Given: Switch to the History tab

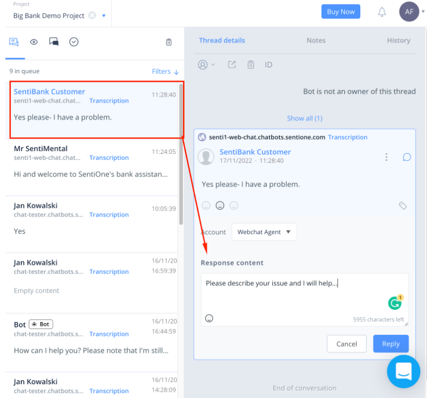Looking at the screenshot, I should [398, 41].
